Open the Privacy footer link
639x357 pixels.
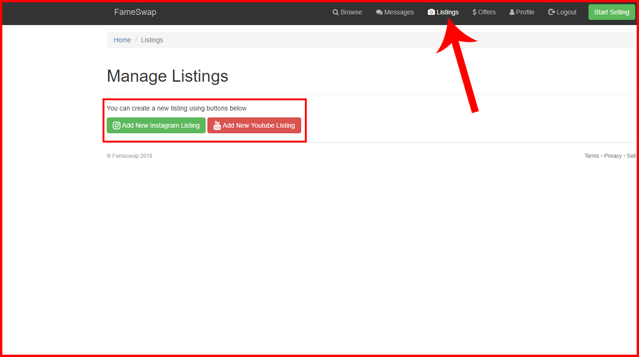pyautogui.click(x=613, y=156)
